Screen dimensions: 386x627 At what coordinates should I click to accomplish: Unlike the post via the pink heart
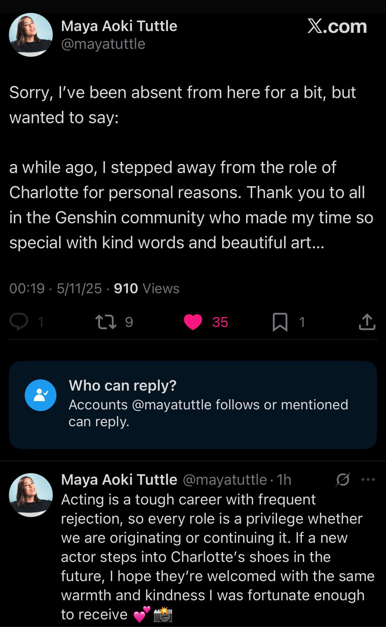coord(193,322)
